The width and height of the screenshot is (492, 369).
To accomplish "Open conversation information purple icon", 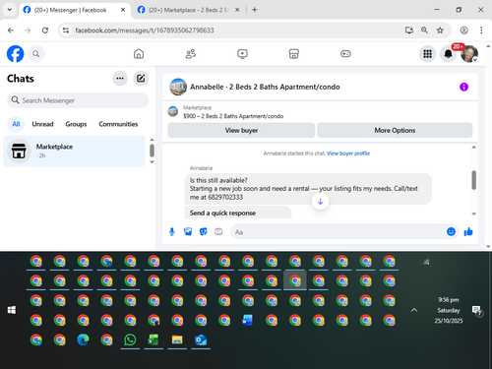I will pos(463,87).
